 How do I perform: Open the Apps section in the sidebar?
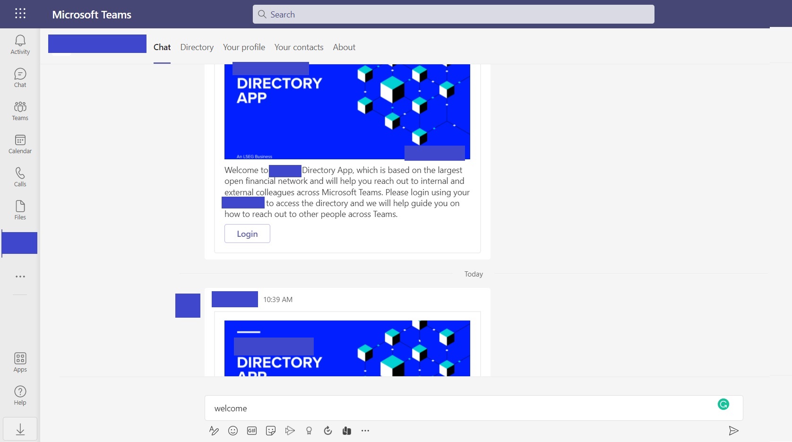click(x=20, y=361)
